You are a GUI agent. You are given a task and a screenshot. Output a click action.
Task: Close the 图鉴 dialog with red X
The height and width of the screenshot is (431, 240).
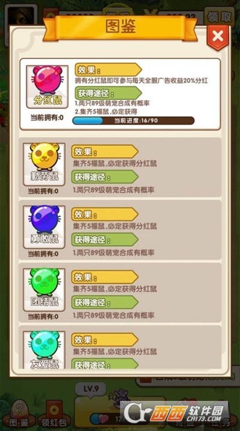tap(218, 37)
